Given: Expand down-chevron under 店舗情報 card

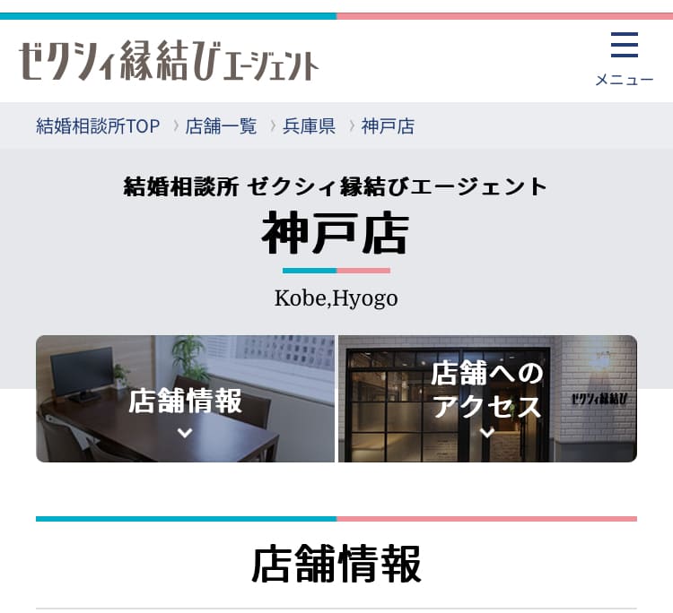Looking at the screenshot, I should coord(185,433).
